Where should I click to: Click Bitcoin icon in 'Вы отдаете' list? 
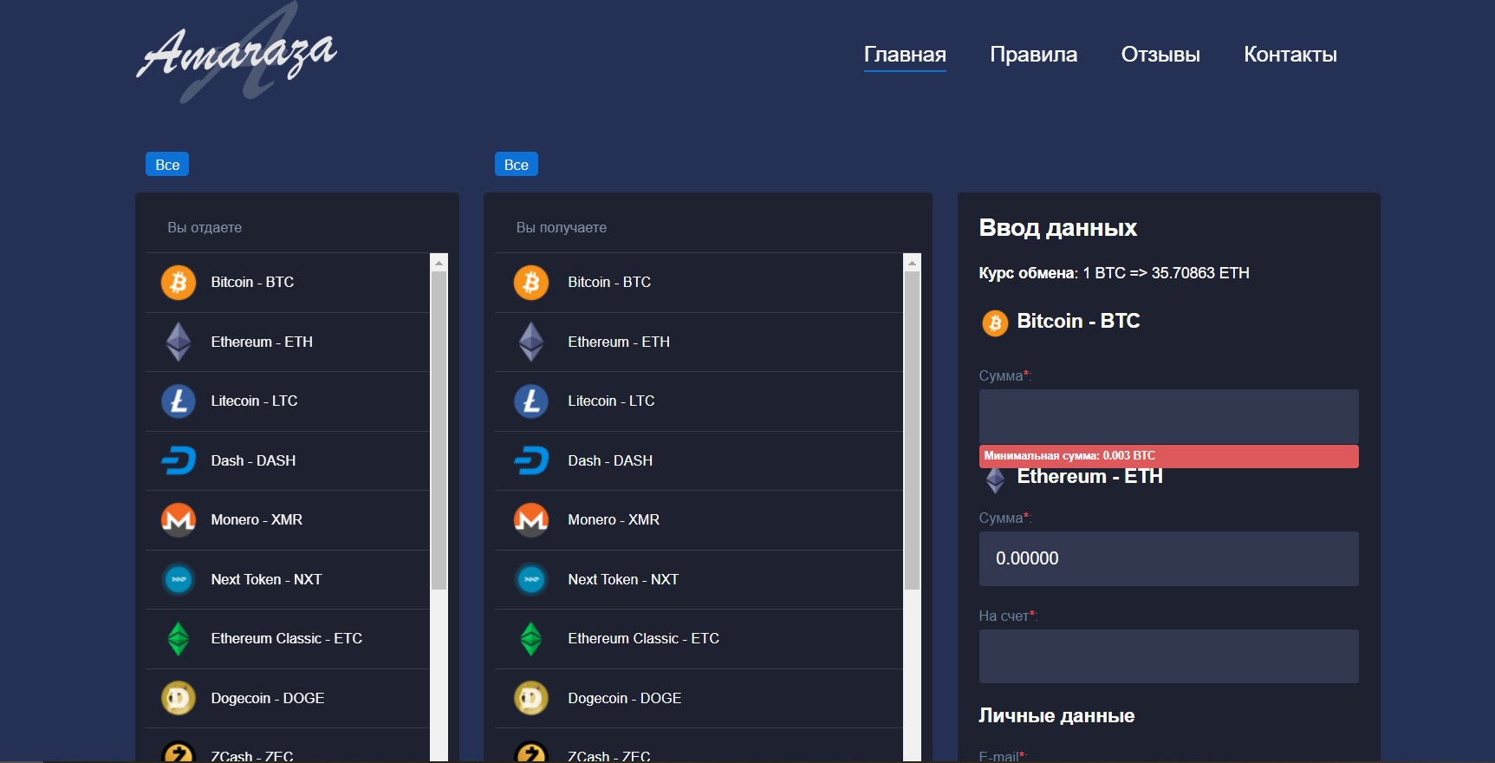coord(179,283)
